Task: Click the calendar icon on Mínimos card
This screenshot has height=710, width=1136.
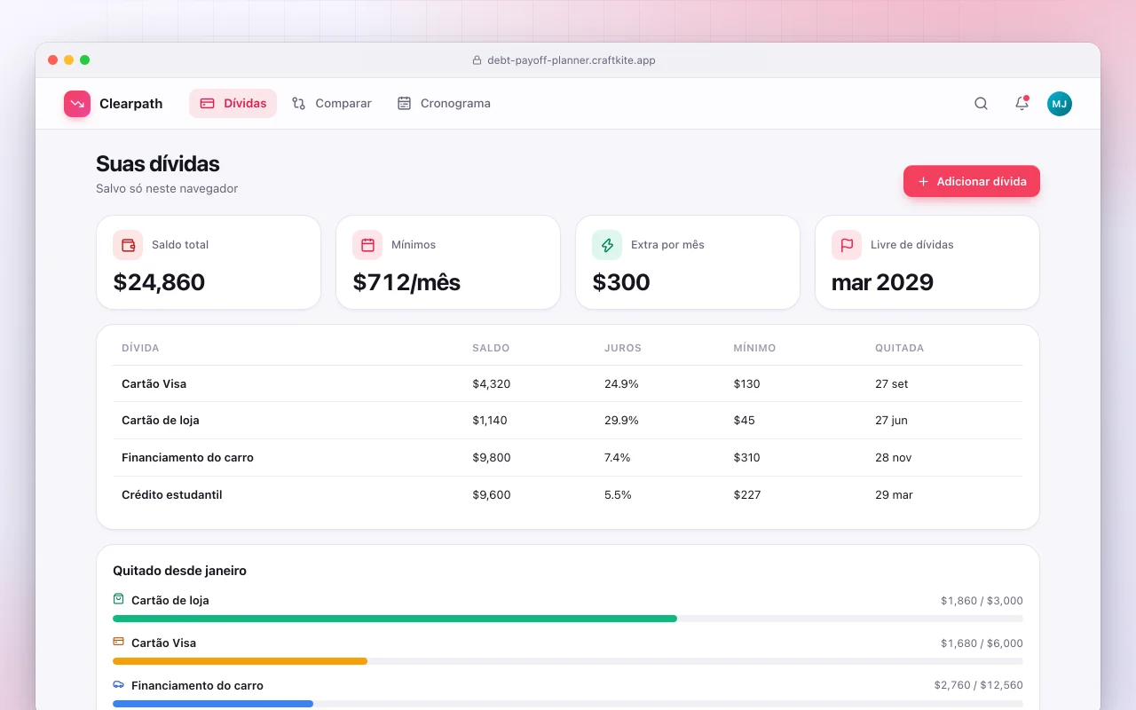Action: pos(367,245)
